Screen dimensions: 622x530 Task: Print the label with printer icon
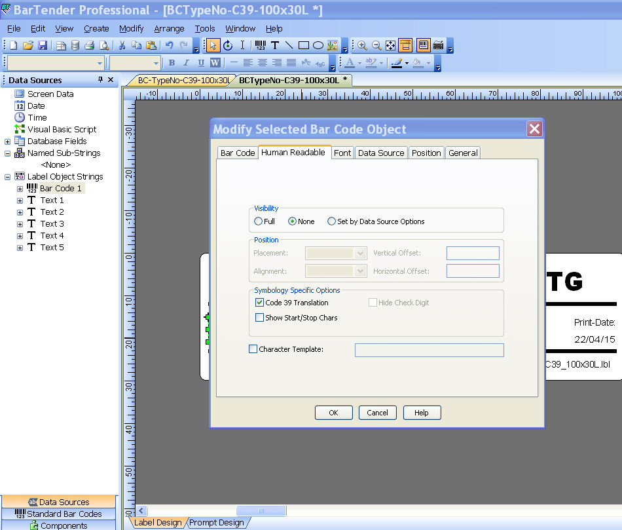90,45
